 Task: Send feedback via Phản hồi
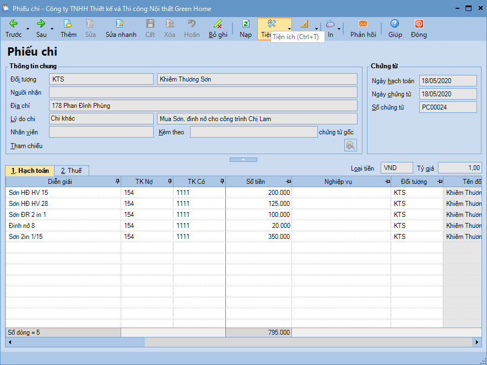363,29
